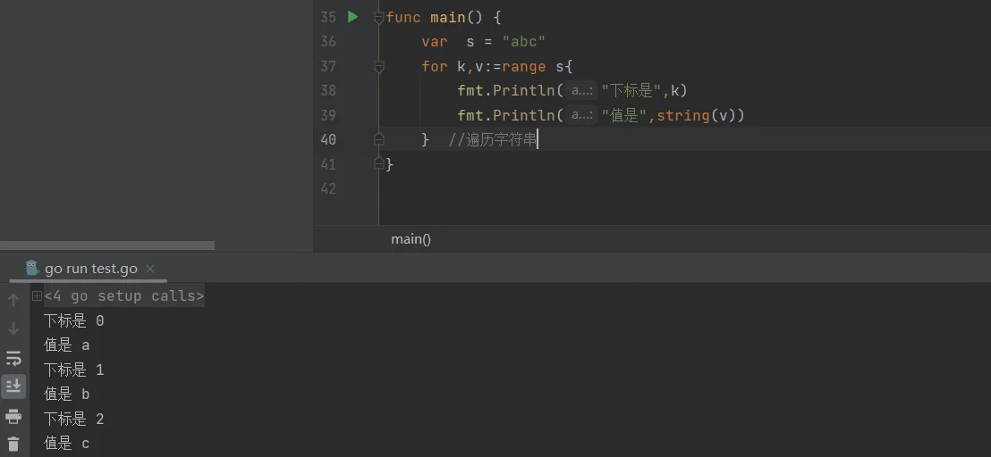
Task: Toggle soft-wrap in the run console
Action: pyautogui.click(x=13, y=359)
